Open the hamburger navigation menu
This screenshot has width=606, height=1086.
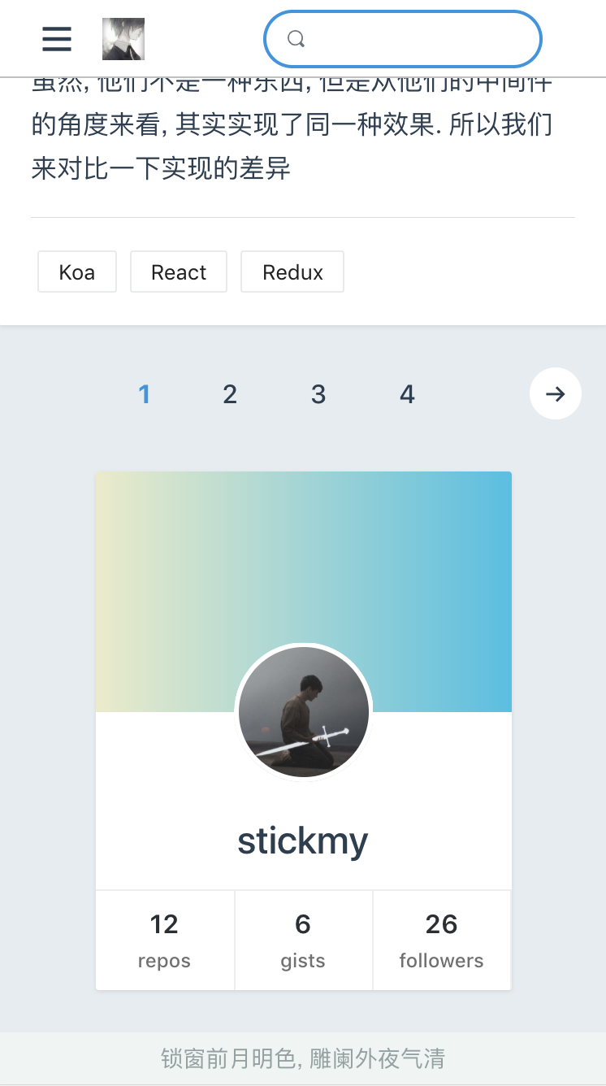click(x=57, y=39)
